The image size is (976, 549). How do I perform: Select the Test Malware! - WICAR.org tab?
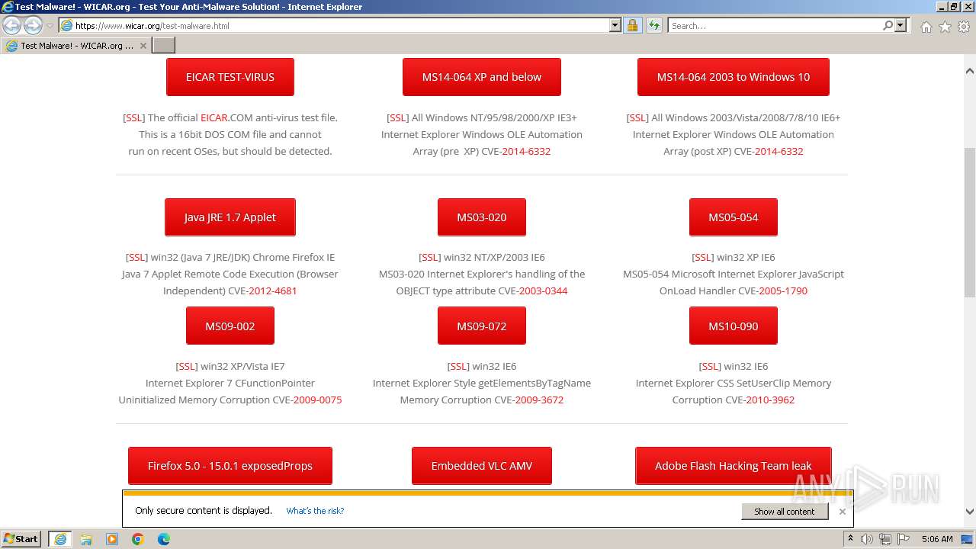(x=76, y=46)
